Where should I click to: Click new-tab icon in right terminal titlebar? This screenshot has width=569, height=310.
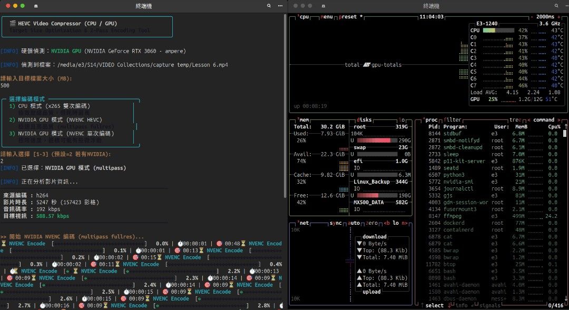323,6
